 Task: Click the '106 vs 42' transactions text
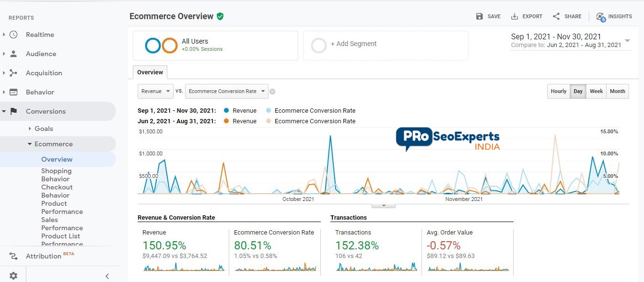(x=349, y=256)
